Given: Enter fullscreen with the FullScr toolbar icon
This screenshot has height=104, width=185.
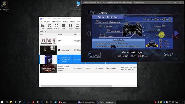Looking at the screenshot, I should (56, 27).
